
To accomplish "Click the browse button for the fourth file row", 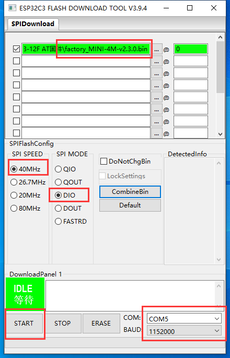I will coord(156,85).
